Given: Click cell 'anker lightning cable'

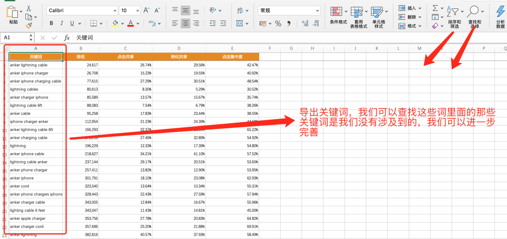Looking at the screenshot, I should point(36,65).
